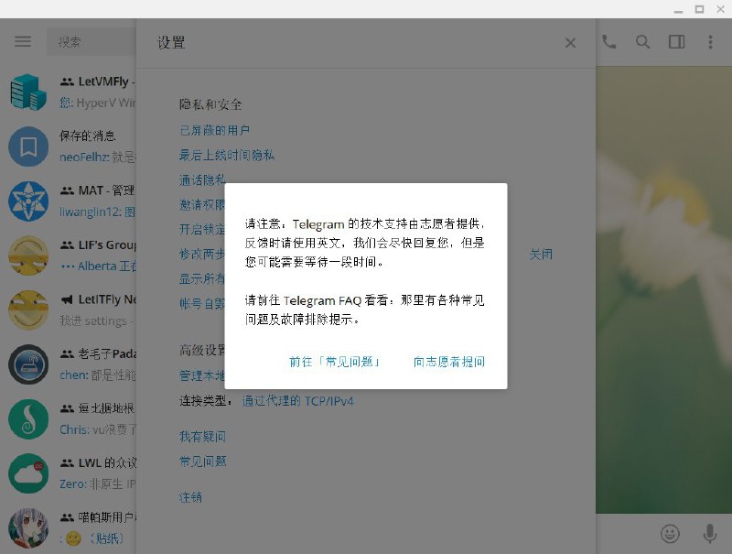Viewport: 732px width, 554px height.
Task: Select the Chris: message preview
Action: 98,429
